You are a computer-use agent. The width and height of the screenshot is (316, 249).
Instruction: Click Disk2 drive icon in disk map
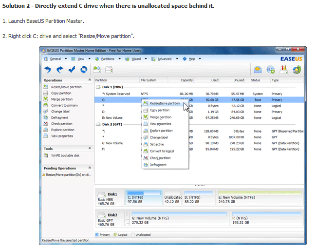point(101,215)
